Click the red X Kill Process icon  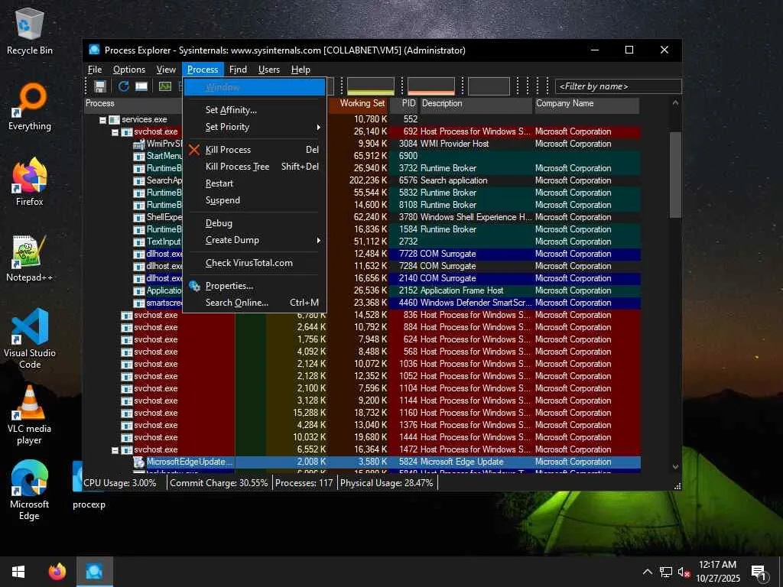click(x=194, y=150)
